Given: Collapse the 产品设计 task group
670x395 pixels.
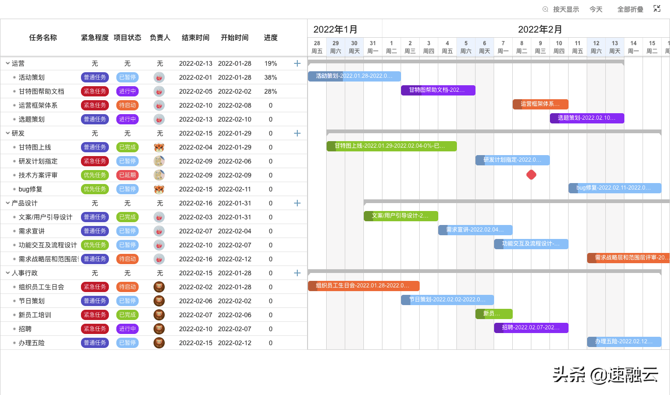Looking at the screenshot, I should 7,203.
